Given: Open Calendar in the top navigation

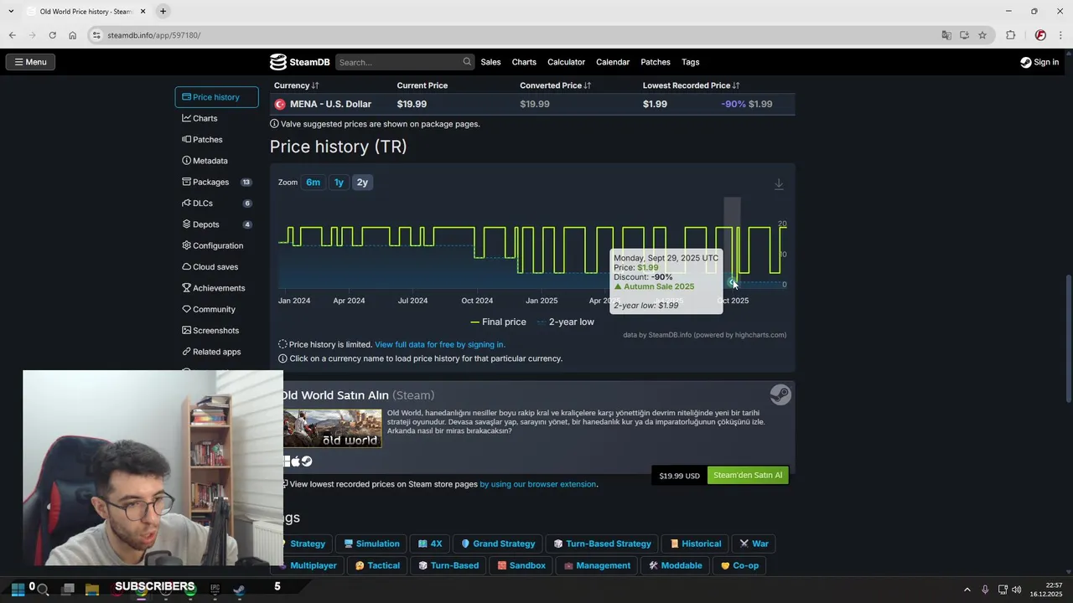Looking at the screenshot, I should tap(613, 62).
